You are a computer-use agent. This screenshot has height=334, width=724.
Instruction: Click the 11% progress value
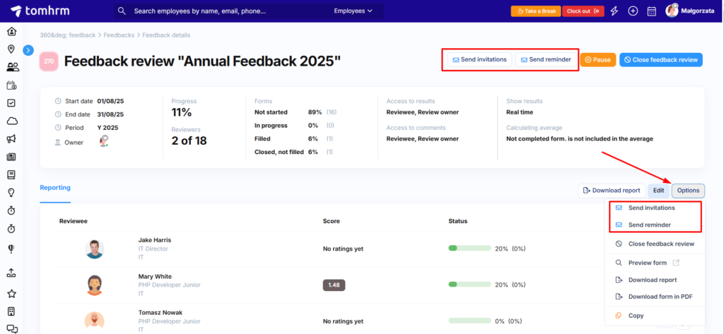pyautogui.click(x=182, y=112)
